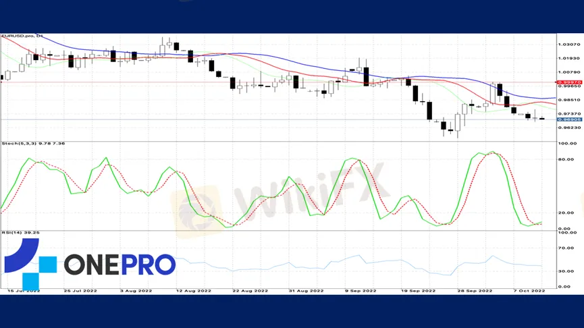Image resolution: width=584 pixels, height=328 pixels.
Task: Click the Stochastic 80.00 level label
Action: (566, 160)
